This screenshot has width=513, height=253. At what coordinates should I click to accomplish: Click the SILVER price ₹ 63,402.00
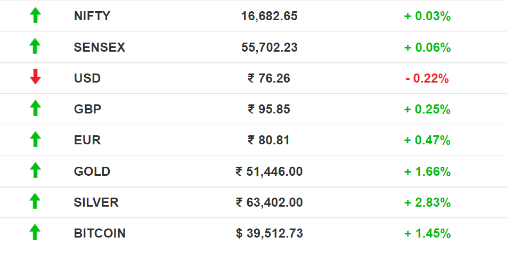269,202
